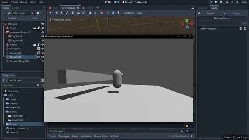The image size is (249, 140).
Task: Toggle the Use Snap tool
Action: pos(95,13)
